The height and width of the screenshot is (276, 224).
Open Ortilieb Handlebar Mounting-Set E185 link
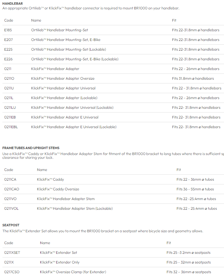tap(59, 30)
